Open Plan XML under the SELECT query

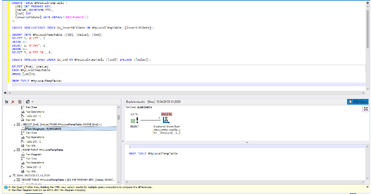point(30,145)
